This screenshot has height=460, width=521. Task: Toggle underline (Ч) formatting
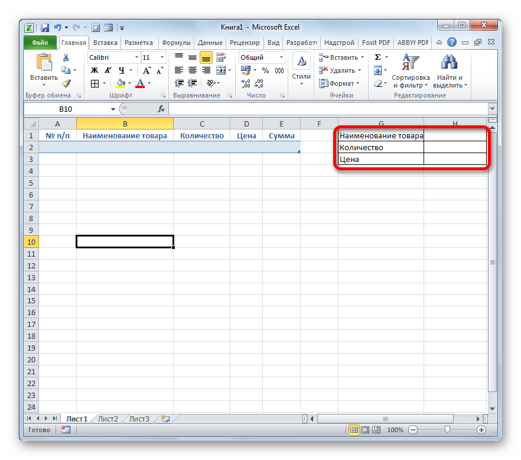coord(121,70)
